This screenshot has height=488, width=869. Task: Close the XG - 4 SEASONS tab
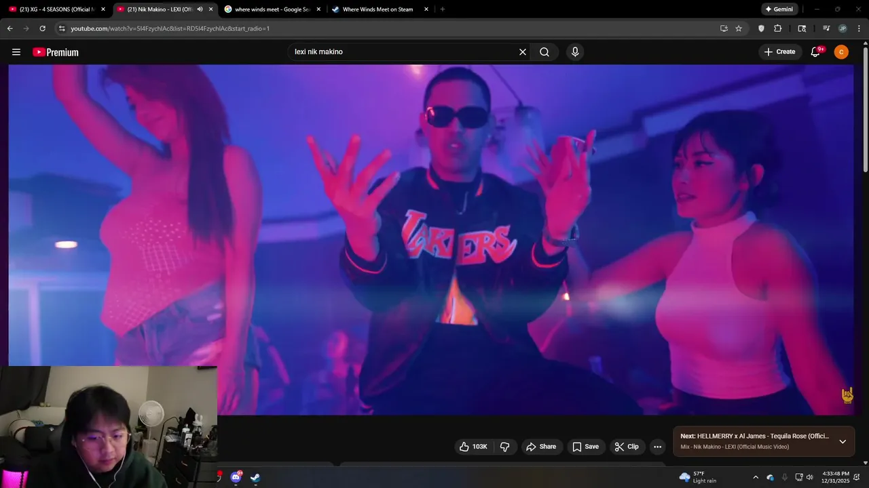[x=103, y=9]
